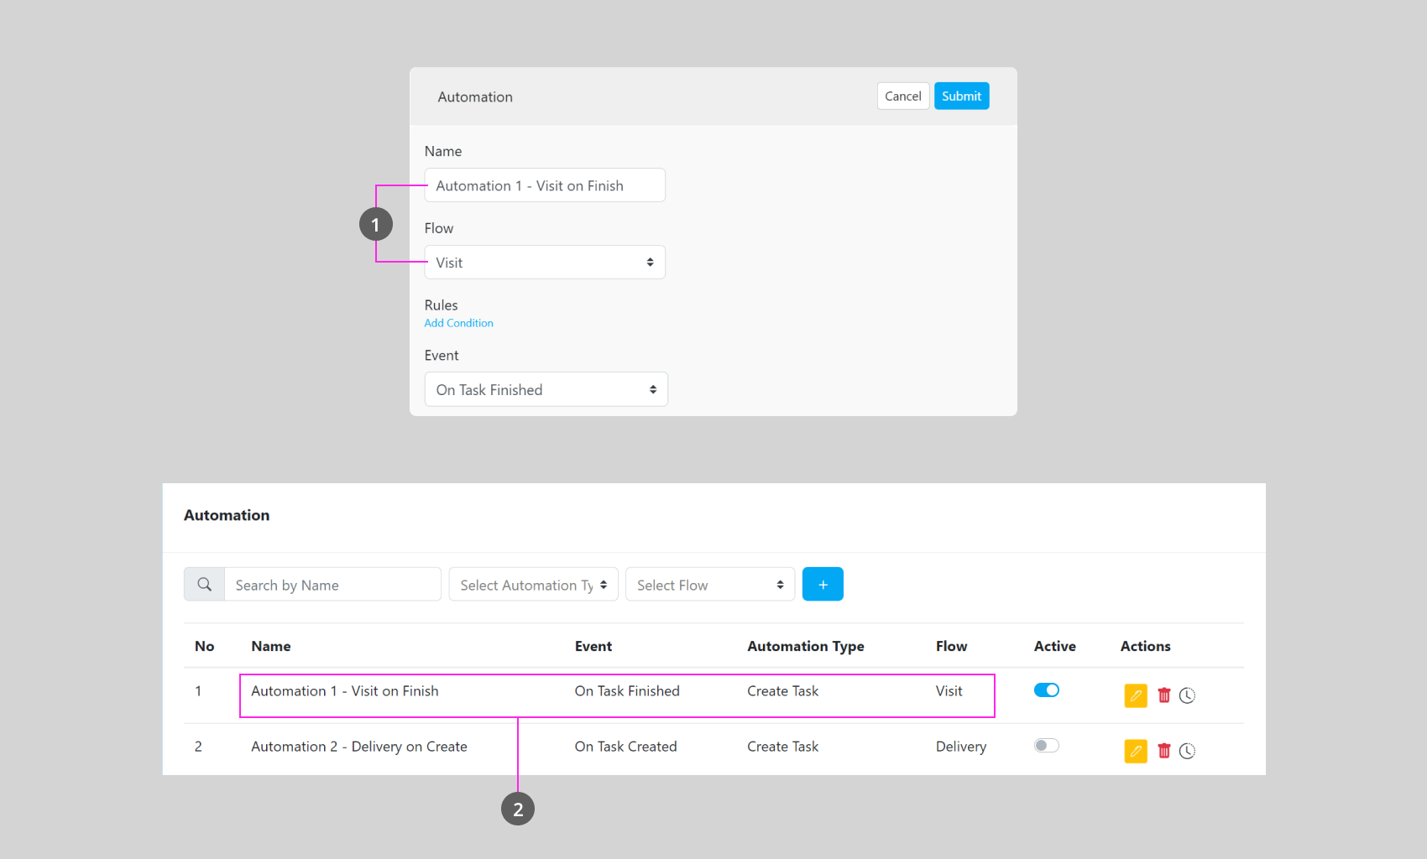The image size is (1427, 859).
Task: Click the Add Condition link under Rules
Action: point(458,322)
